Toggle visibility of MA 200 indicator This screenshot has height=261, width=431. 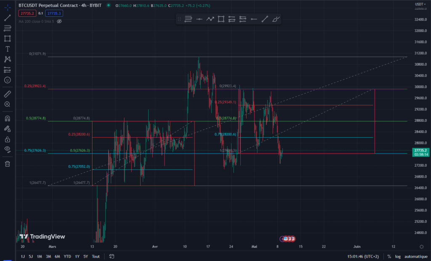pos(59,21)
